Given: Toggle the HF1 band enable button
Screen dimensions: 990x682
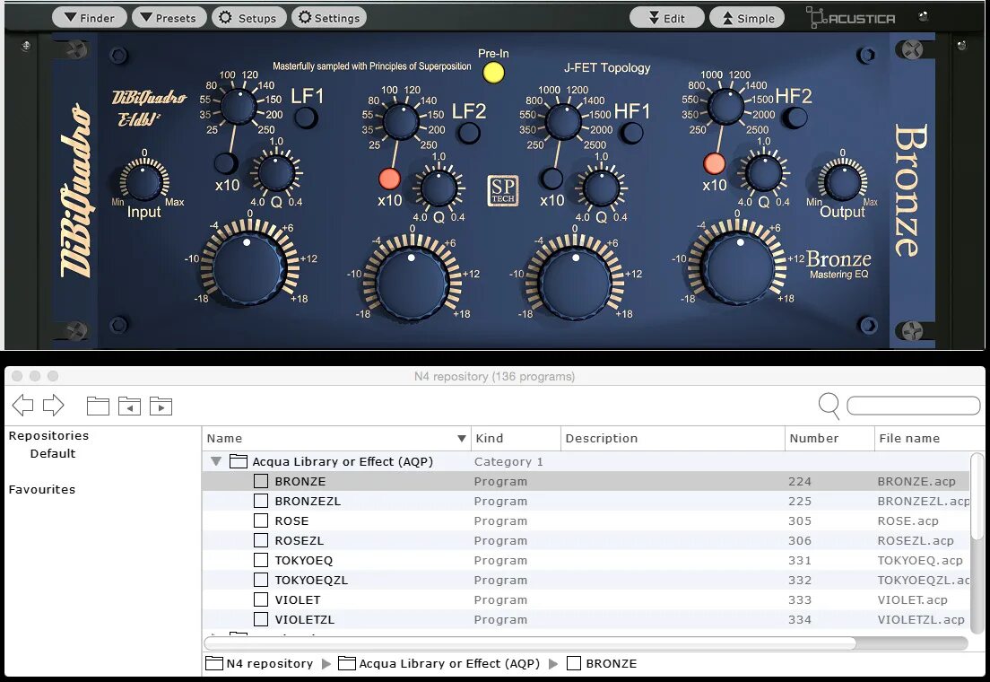Looking at the screenshot, I should (x=630, y=133).
